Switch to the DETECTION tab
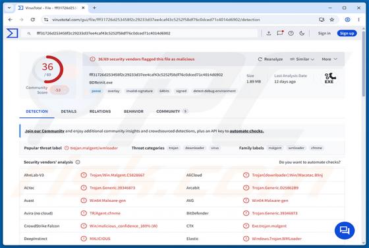 (x=37, y=111)
